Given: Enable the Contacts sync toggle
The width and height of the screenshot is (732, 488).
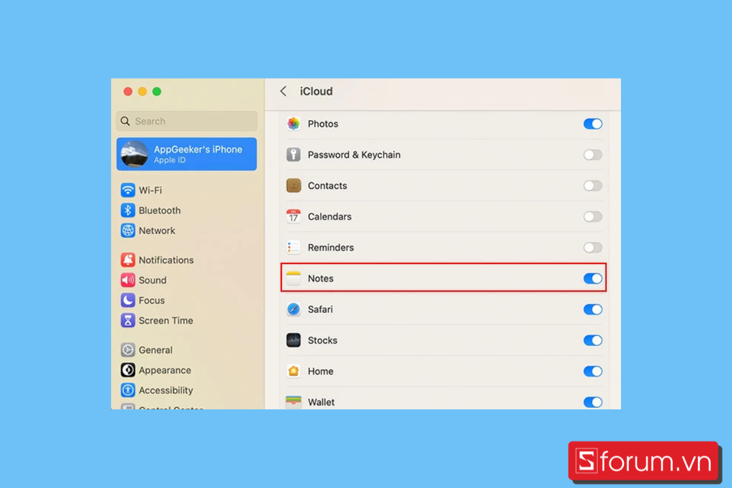Looking at the screenshot, I should [593, 185].
